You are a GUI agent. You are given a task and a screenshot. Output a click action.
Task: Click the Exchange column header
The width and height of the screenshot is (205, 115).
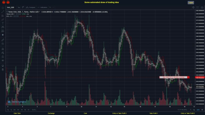pos(51,113)
